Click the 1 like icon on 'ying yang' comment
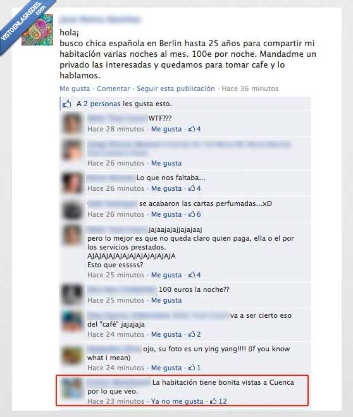 click(195, 368)
